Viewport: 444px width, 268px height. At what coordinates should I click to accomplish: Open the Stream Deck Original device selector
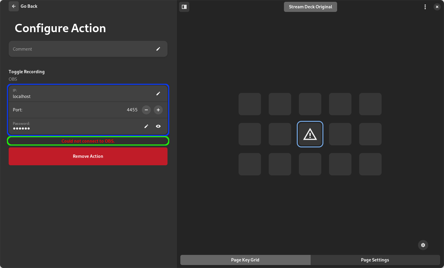point(311,7)
